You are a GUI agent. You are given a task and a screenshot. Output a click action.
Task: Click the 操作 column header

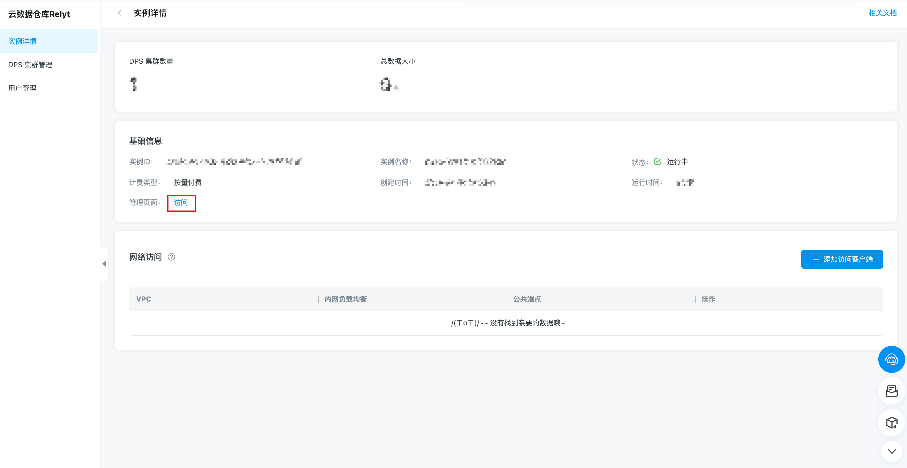pyautogui.click(x=708, y=299)
